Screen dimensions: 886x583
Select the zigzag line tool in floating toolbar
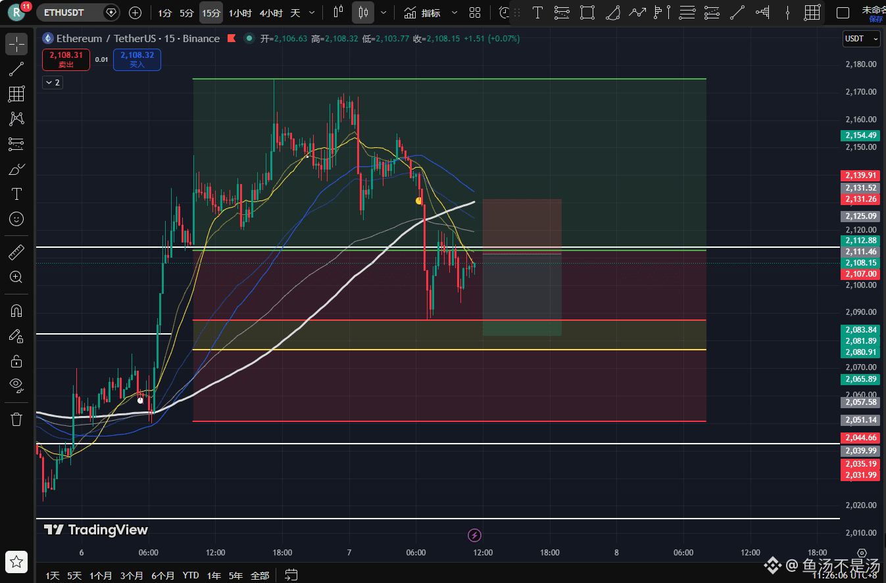tap(637, 12)
